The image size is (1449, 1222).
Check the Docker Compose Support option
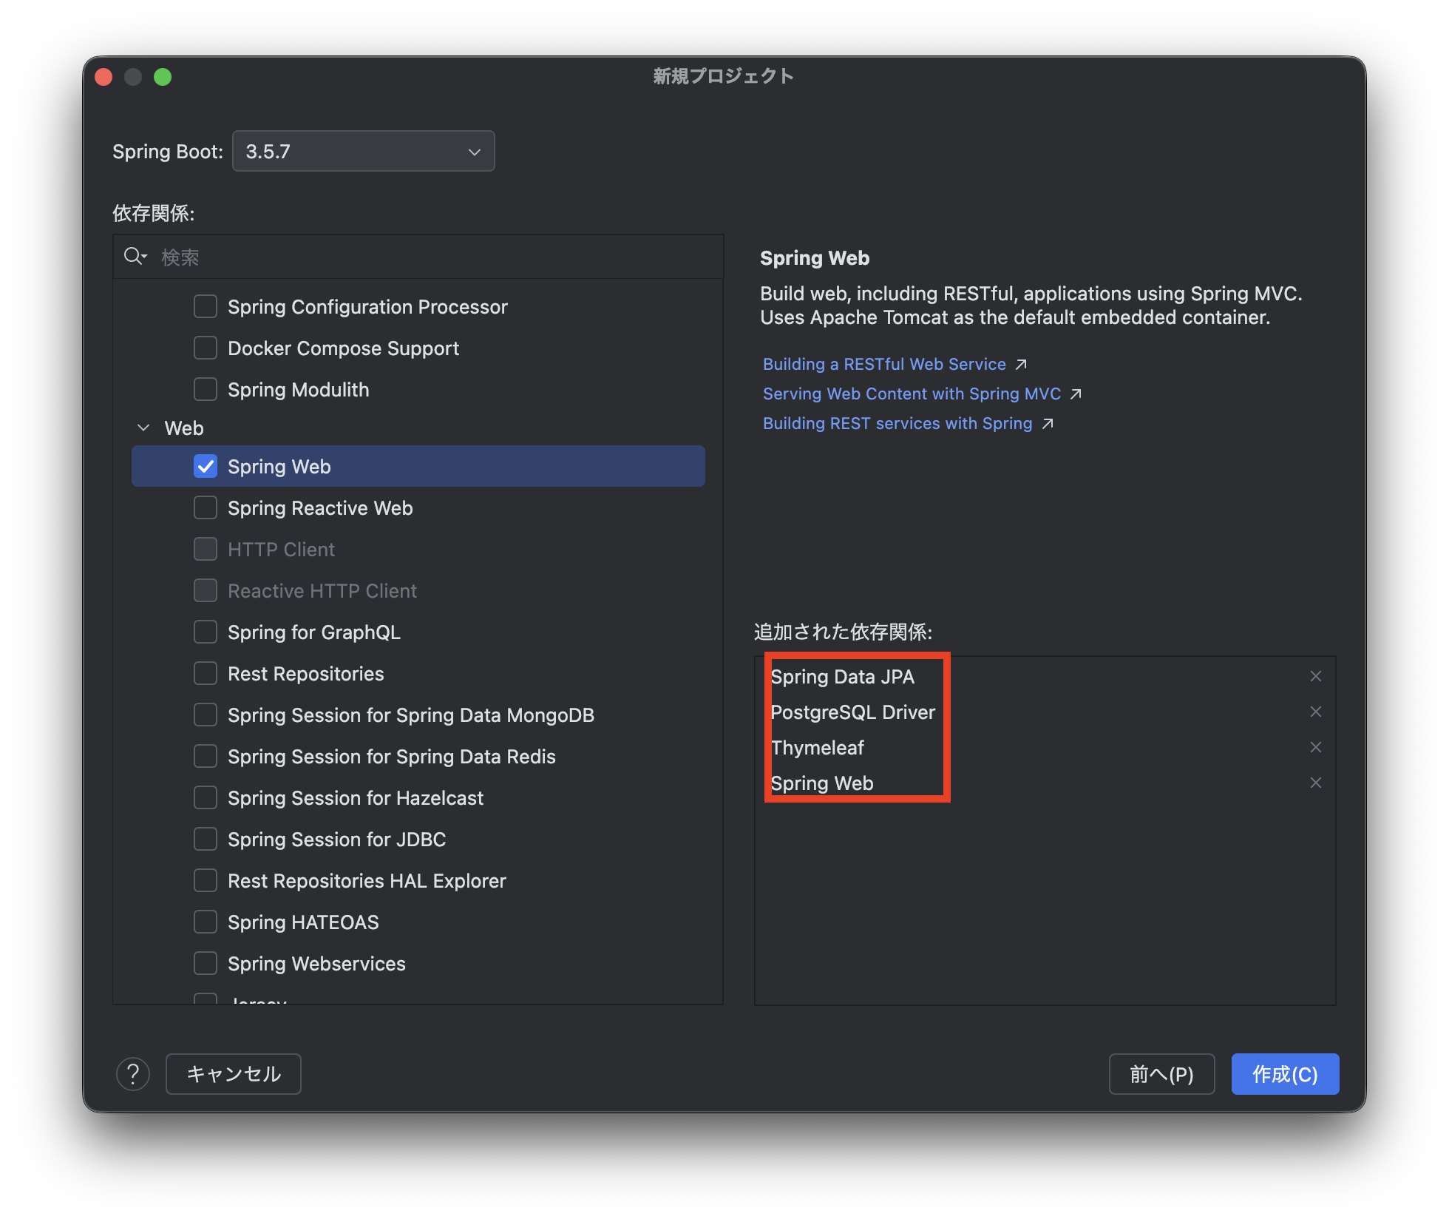(206, 348)
